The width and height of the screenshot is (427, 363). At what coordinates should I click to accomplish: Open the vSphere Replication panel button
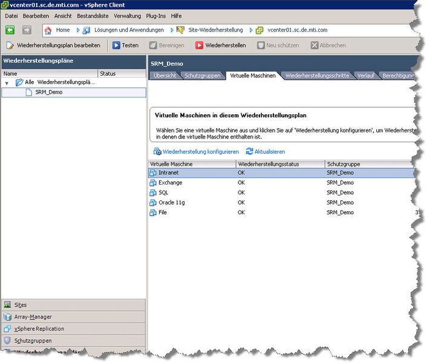coord(74,329)
